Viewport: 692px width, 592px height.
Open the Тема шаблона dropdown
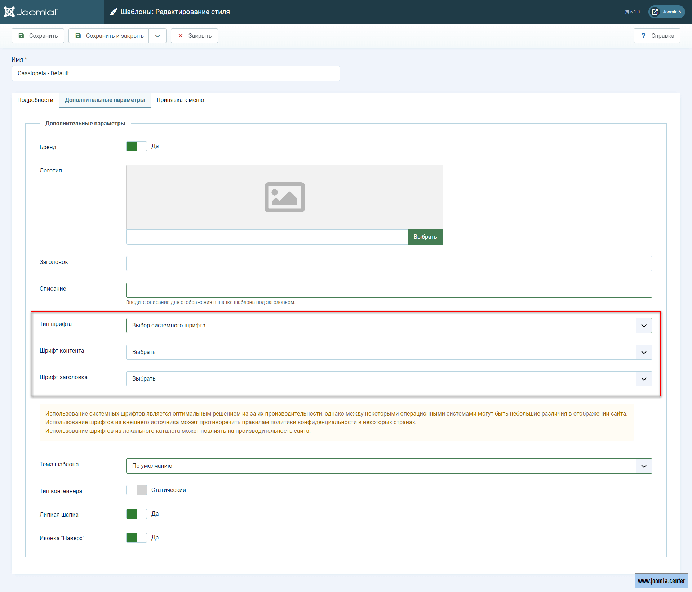(x=389, y=466)
